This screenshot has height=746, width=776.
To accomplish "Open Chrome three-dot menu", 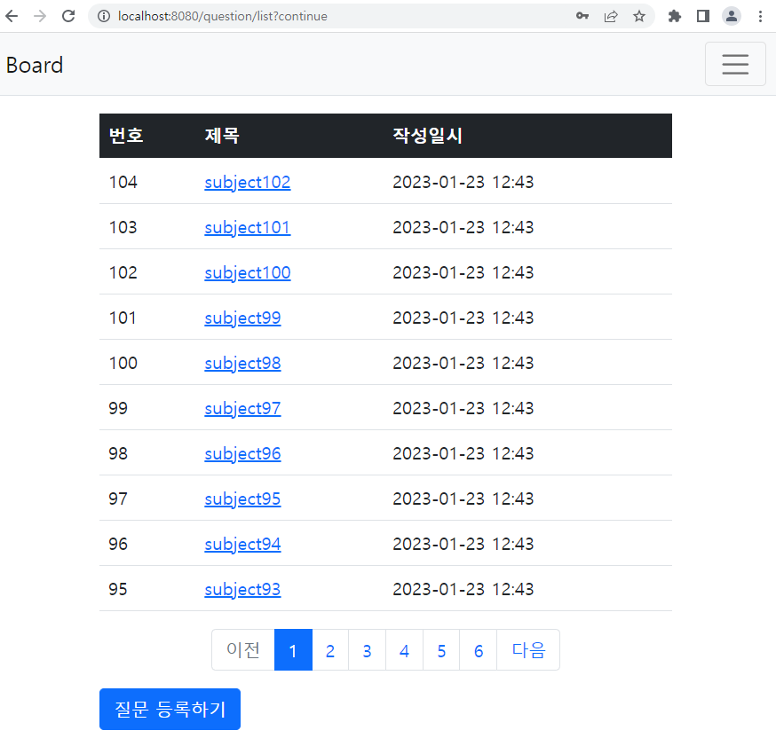I will point(760,16).
